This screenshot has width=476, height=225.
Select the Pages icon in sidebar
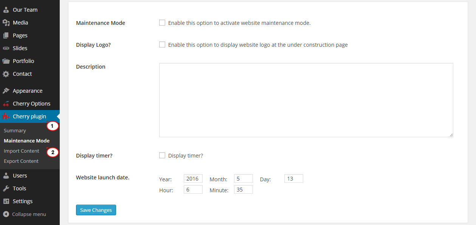pos(6,35)
